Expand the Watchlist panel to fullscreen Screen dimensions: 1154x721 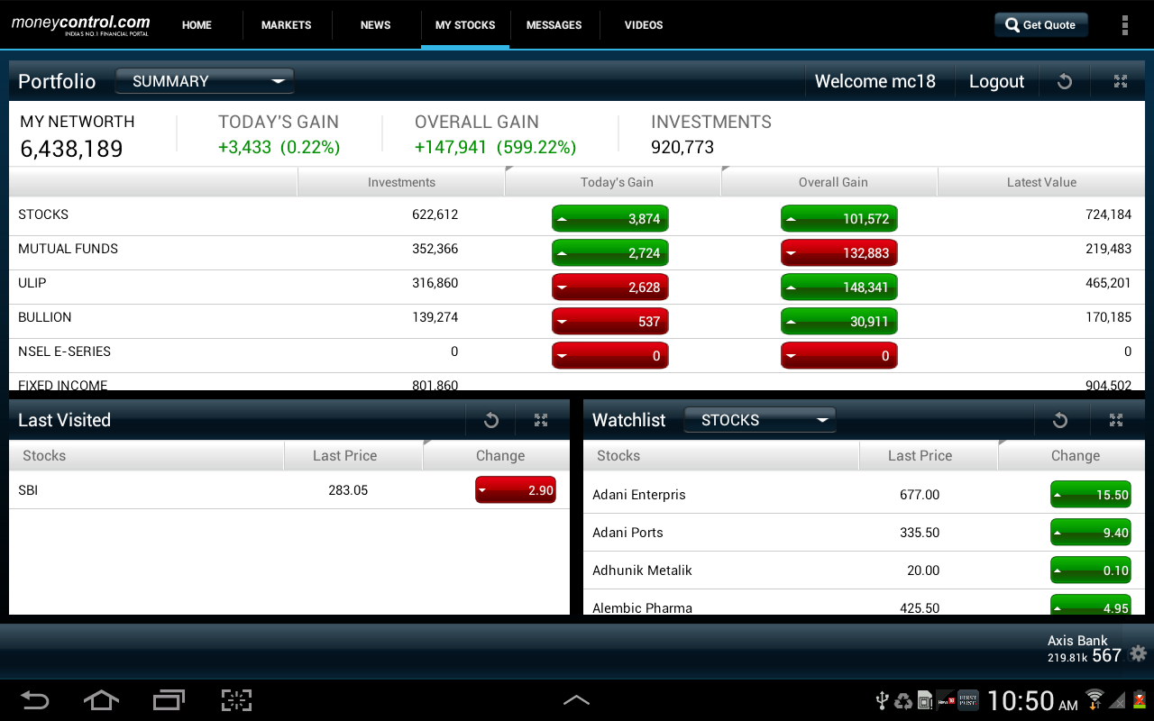point(1116,420)
